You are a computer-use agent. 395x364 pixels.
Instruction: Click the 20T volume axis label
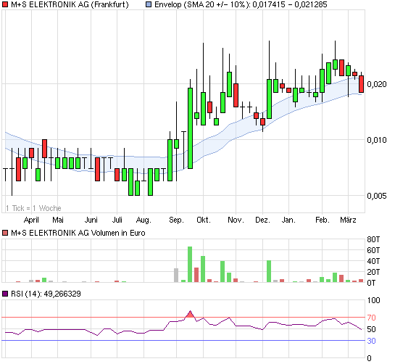coord(373,272)
